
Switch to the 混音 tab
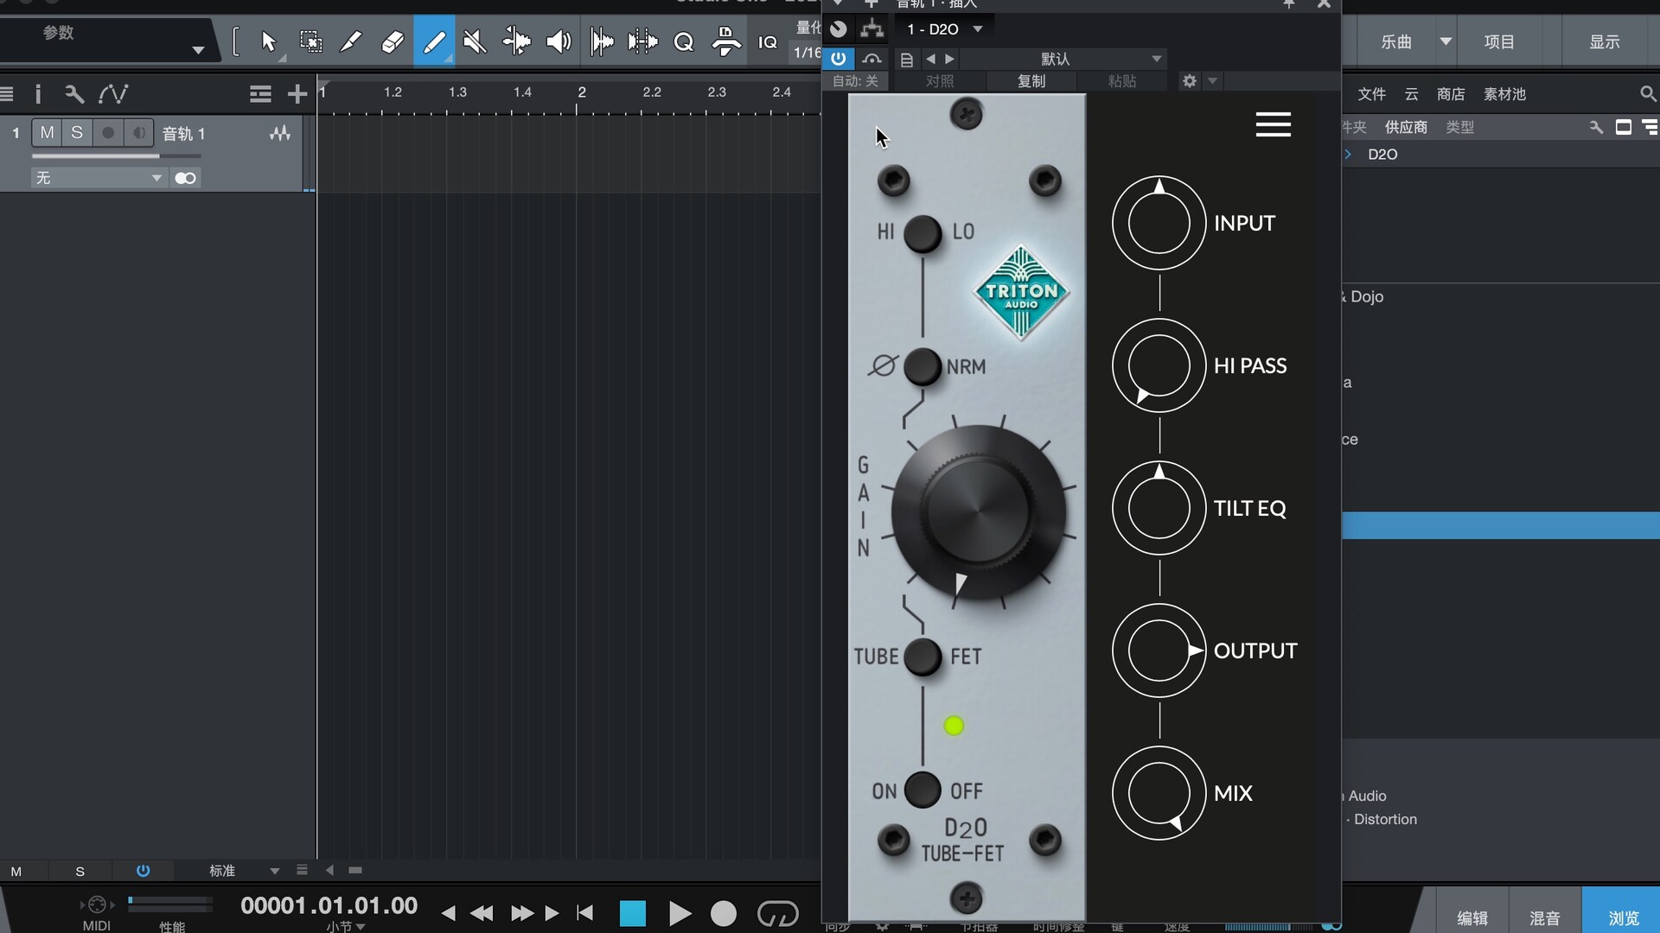point(1544,917)
